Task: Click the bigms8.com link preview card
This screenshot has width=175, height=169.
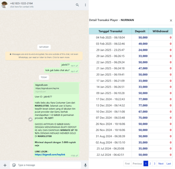Action: point(56,89)
